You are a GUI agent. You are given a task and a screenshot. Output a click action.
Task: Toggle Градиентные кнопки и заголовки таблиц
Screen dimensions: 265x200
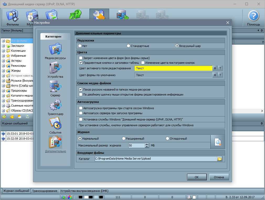pos(81,63)
